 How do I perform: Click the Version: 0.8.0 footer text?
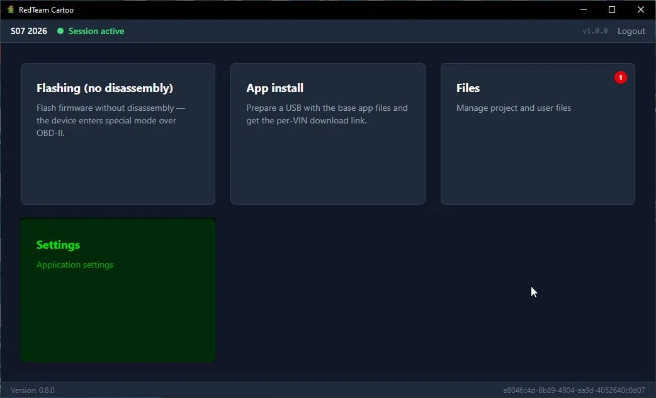[x=33, y=390]
